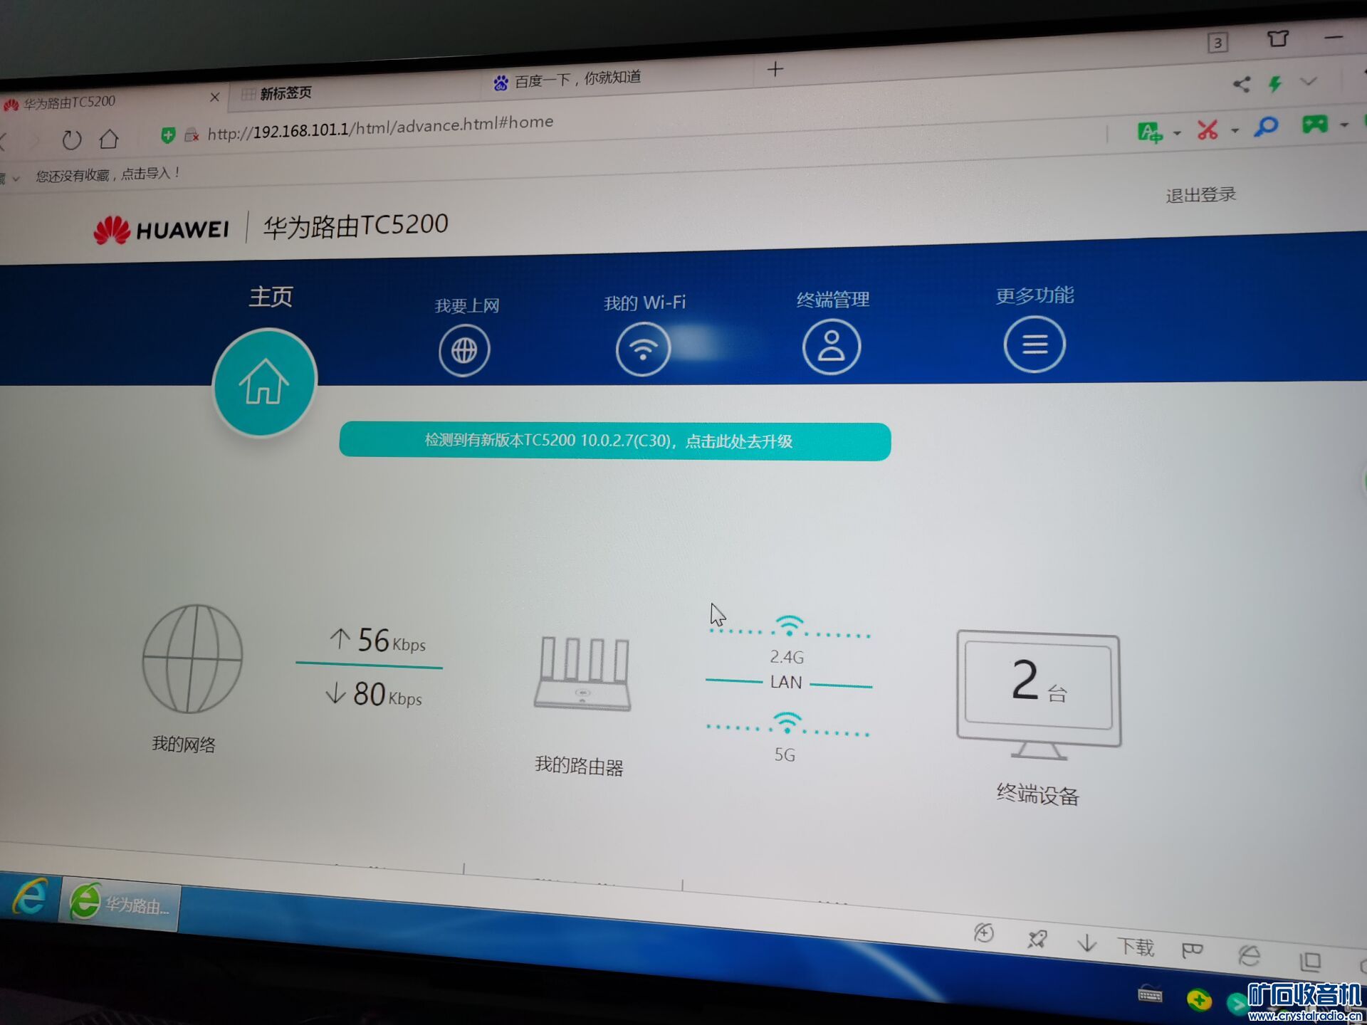This screenshot has width=1367, height=1025.
Task: Click 退出登录 logout link
Action: click(1200, 195)
